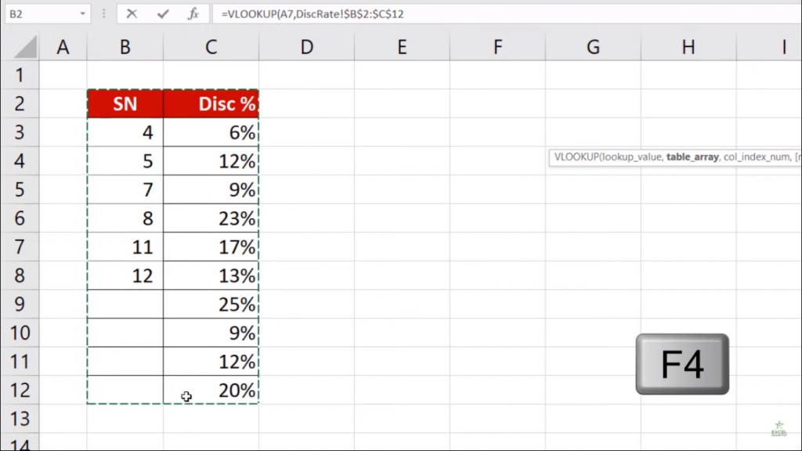Click the Excel logo watermark at bottom right

[x=781, y=430]
